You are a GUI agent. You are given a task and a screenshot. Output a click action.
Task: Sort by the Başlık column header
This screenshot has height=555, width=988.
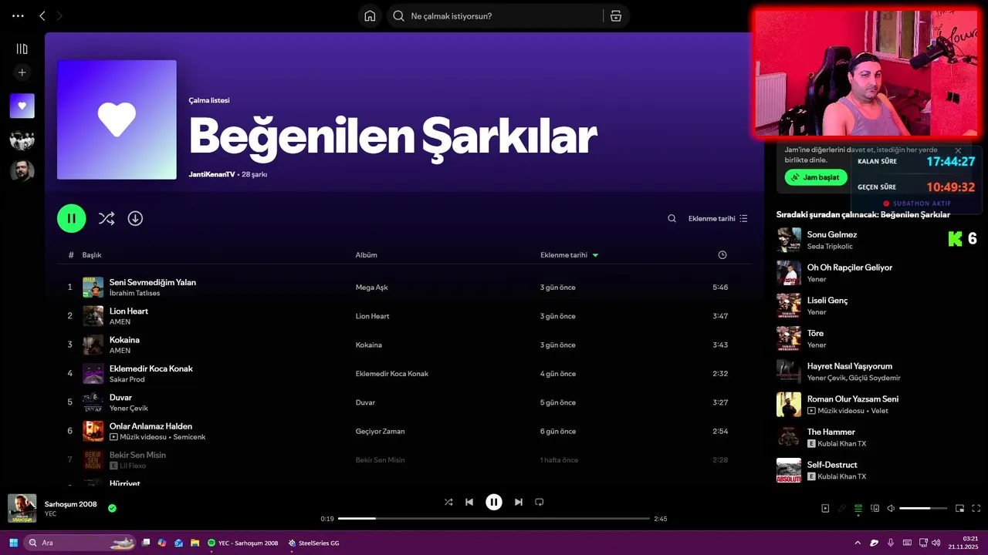[x=92, y=255]
